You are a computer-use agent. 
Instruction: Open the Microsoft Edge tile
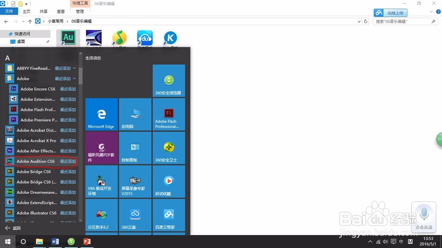pos(102,115)
